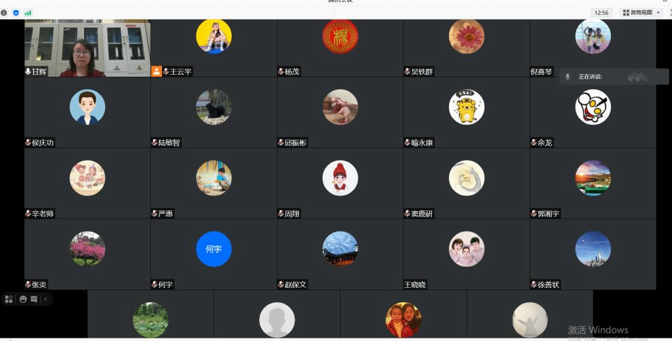
Task: Click the muted mic icon beside 余龙
Action: (x=534, y=142)
